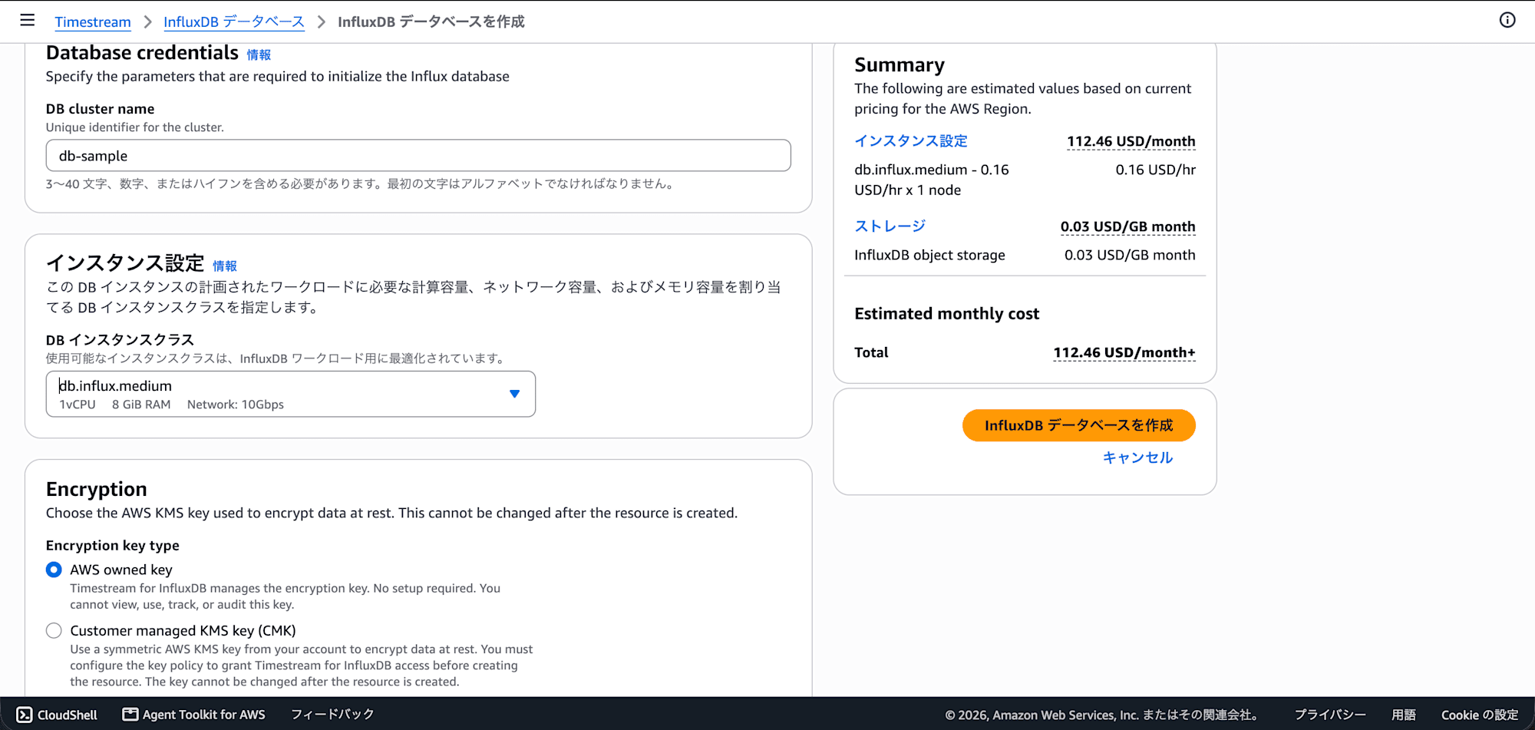The image size is (1535, 730).
Task: Click the InfluxDB データベースを作成 button
Action: [1078, 425]
